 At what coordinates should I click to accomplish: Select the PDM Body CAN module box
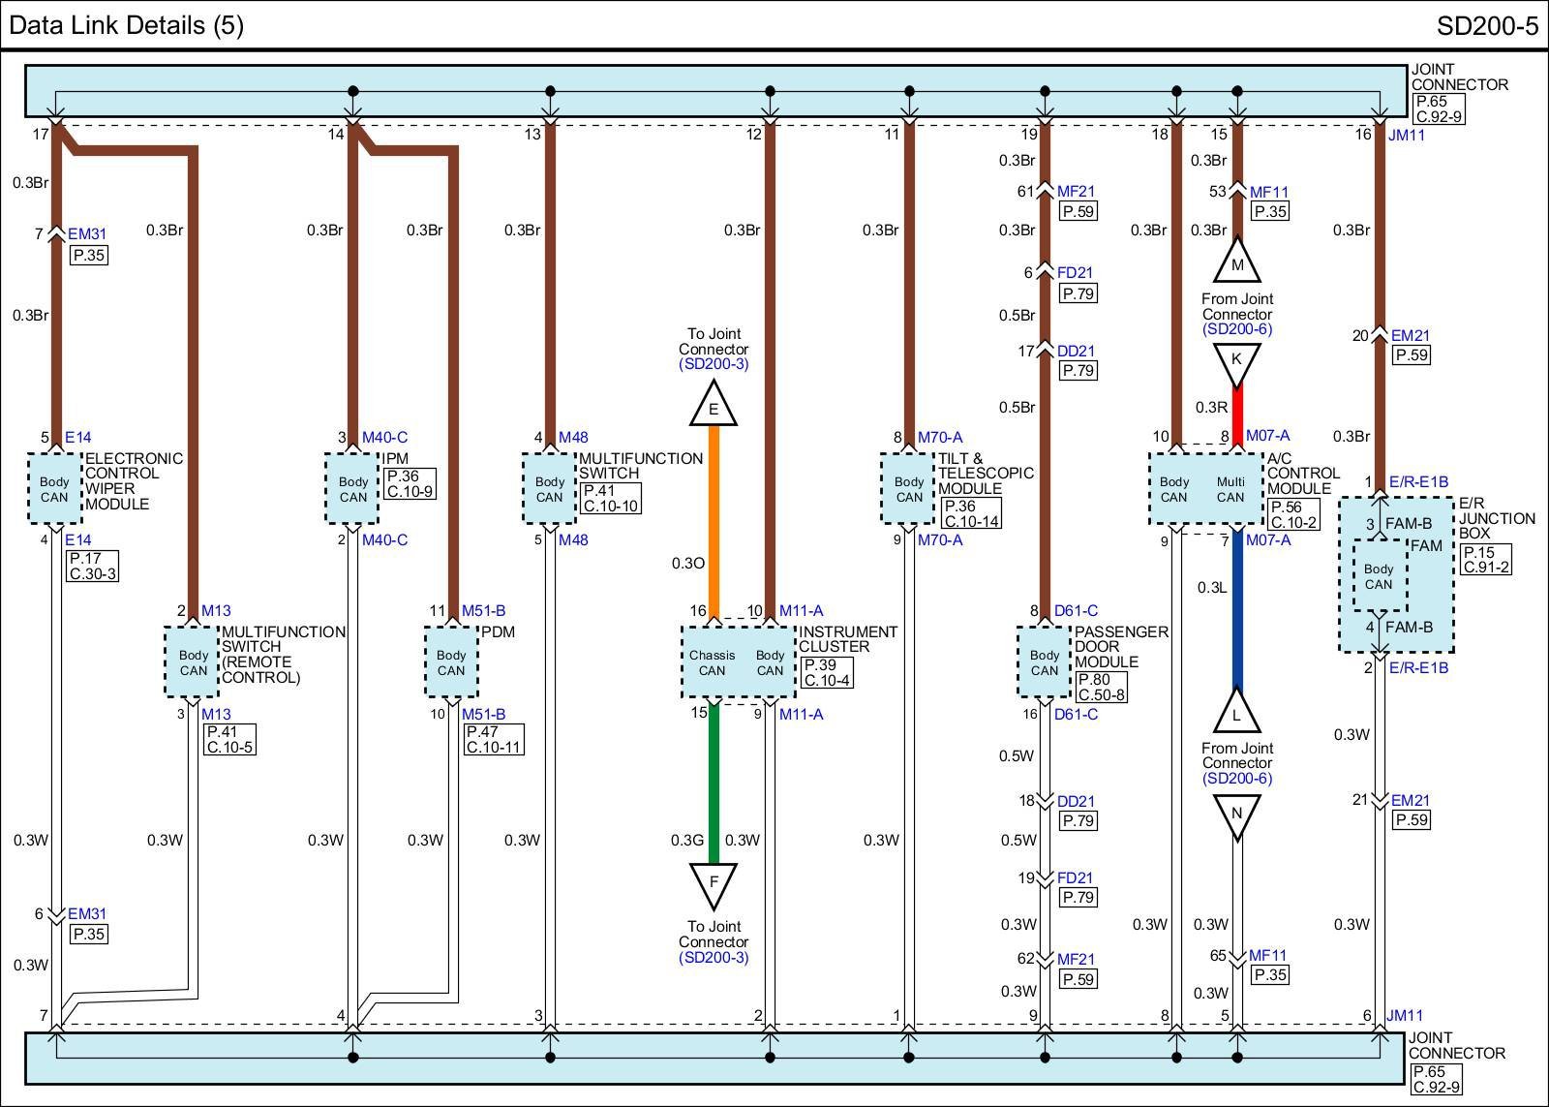point(451,662)
